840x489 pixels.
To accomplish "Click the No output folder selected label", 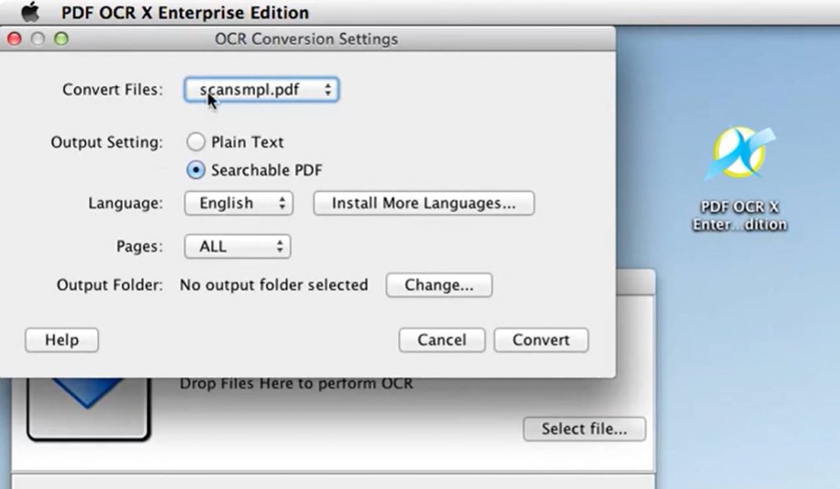I will coord(273,285).
